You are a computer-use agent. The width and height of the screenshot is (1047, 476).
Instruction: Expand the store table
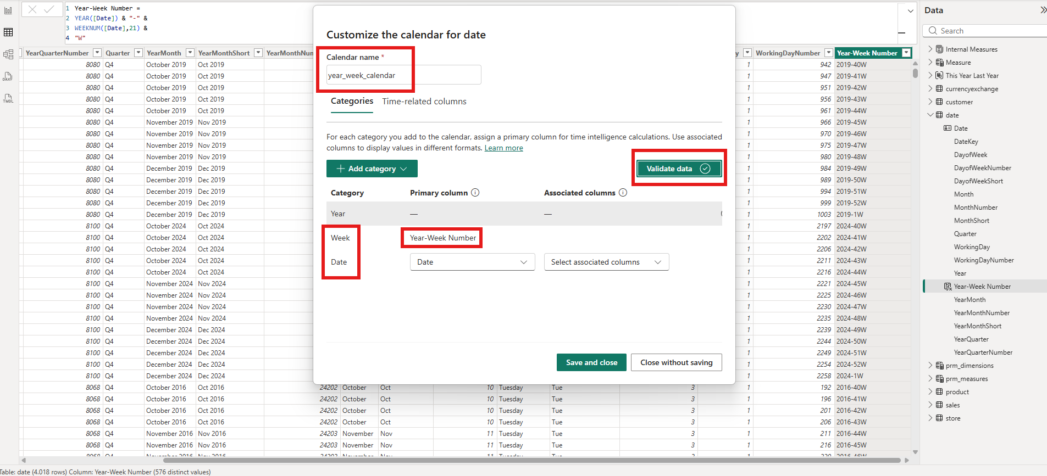[x=930, y=418]
